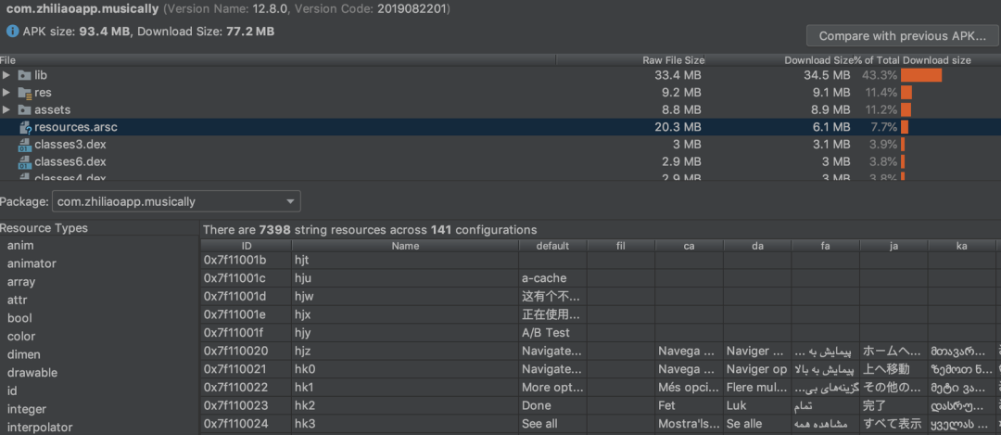Screen dimensions: 1001x435
Task: Expand the assets folder arrow
Action: [6, 109]
